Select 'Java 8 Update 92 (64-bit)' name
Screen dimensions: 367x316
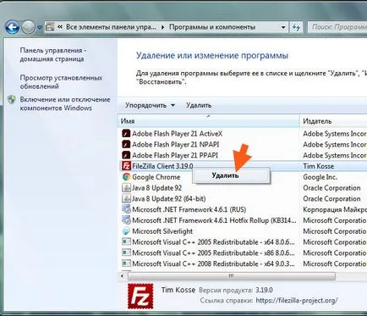[x=169, y=198]
